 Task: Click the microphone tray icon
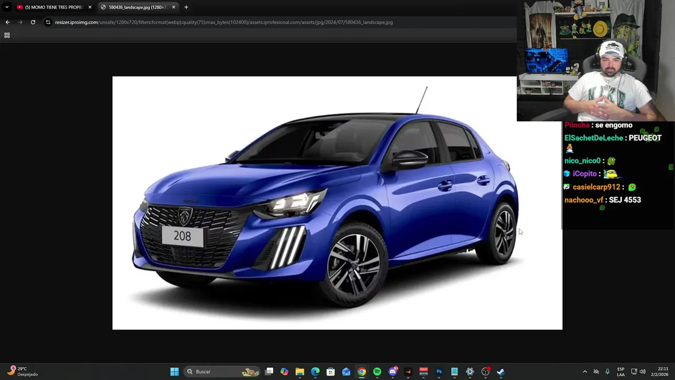[607, 372]
